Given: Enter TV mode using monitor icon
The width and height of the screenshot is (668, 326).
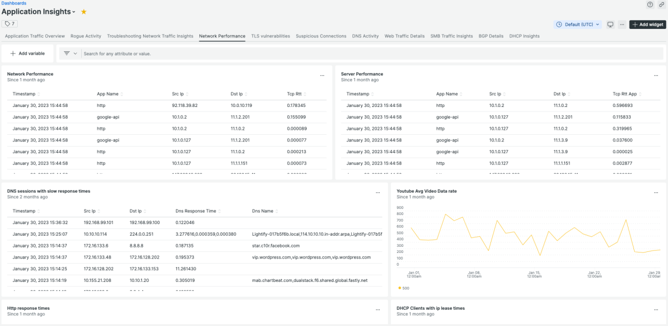Looking at the screenshot, I should tap(610, 25).
